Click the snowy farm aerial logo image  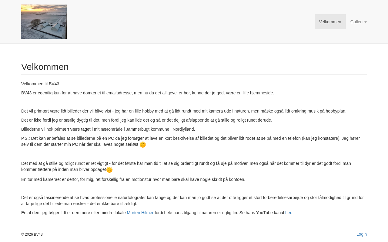pyautogui.click(x=44, y=21)
